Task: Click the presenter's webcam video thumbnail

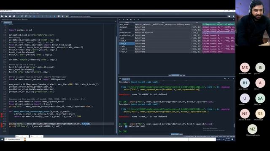Action: point(253,23)
